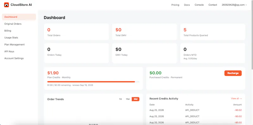Select the 30d range for Order Trends
Image resolution: width=253 pixels, height=125 pixels.
point(136,99)
